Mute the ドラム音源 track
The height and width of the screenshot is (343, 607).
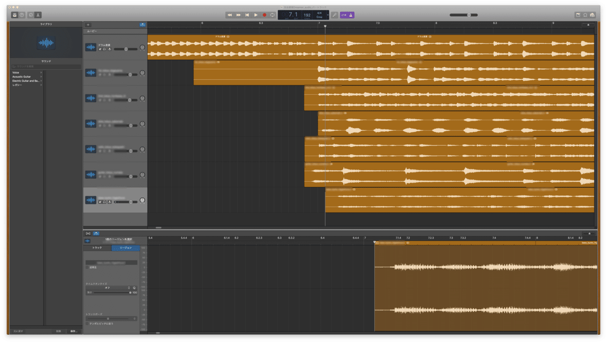(100, 49)
